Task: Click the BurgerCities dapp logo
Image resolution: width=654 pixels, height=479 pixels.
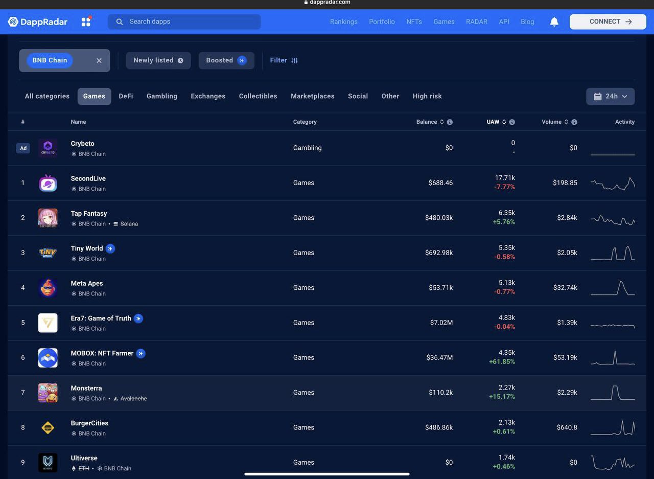Action: click(48, 427)
